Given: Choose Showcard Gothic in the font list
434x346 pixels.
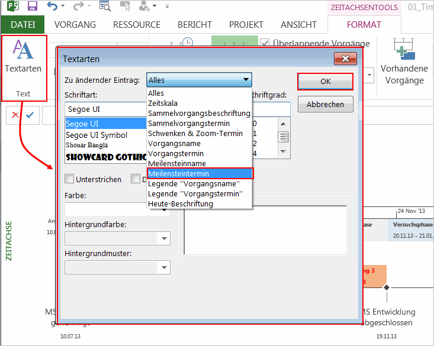Looking at the screenshot, I should click(x=105, y=157).
